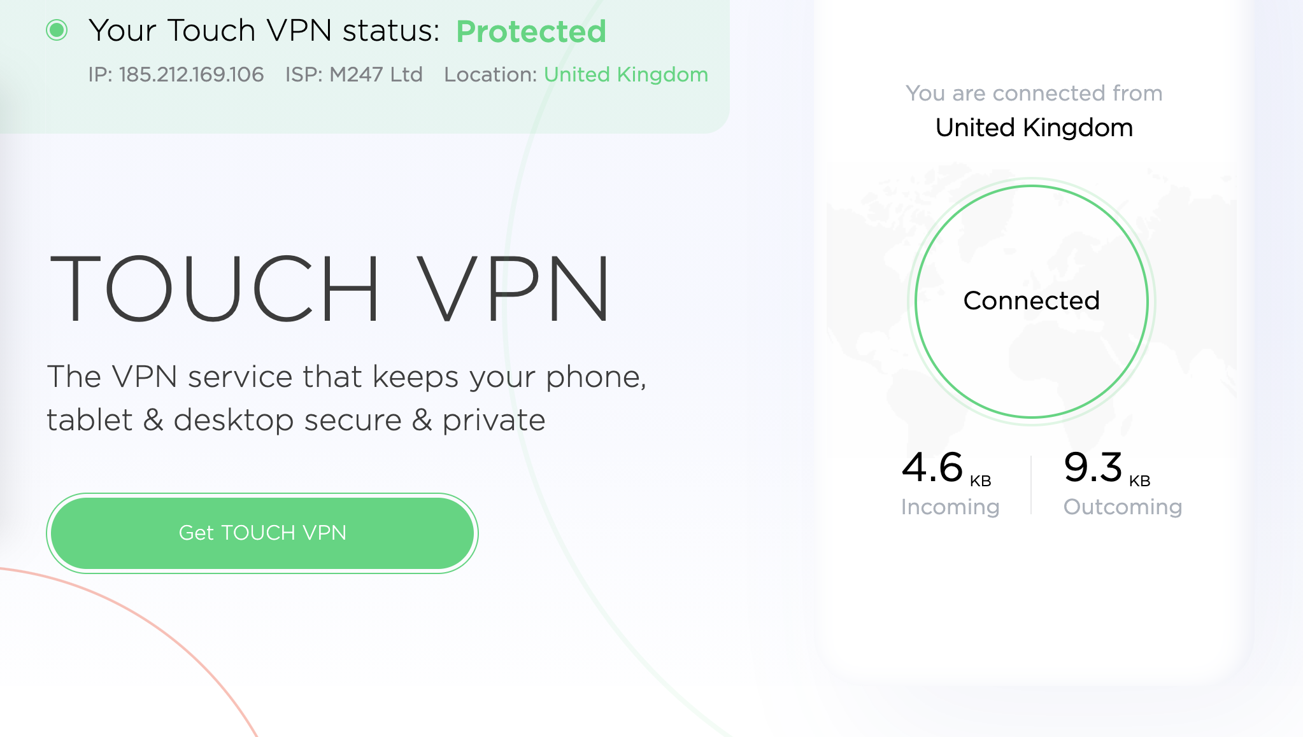Image resolution: width=1303 pixels, height=737 pixels.
Task: Toggle the Connected circle button
Action: pyautogui.click(x=1031, y=301)
